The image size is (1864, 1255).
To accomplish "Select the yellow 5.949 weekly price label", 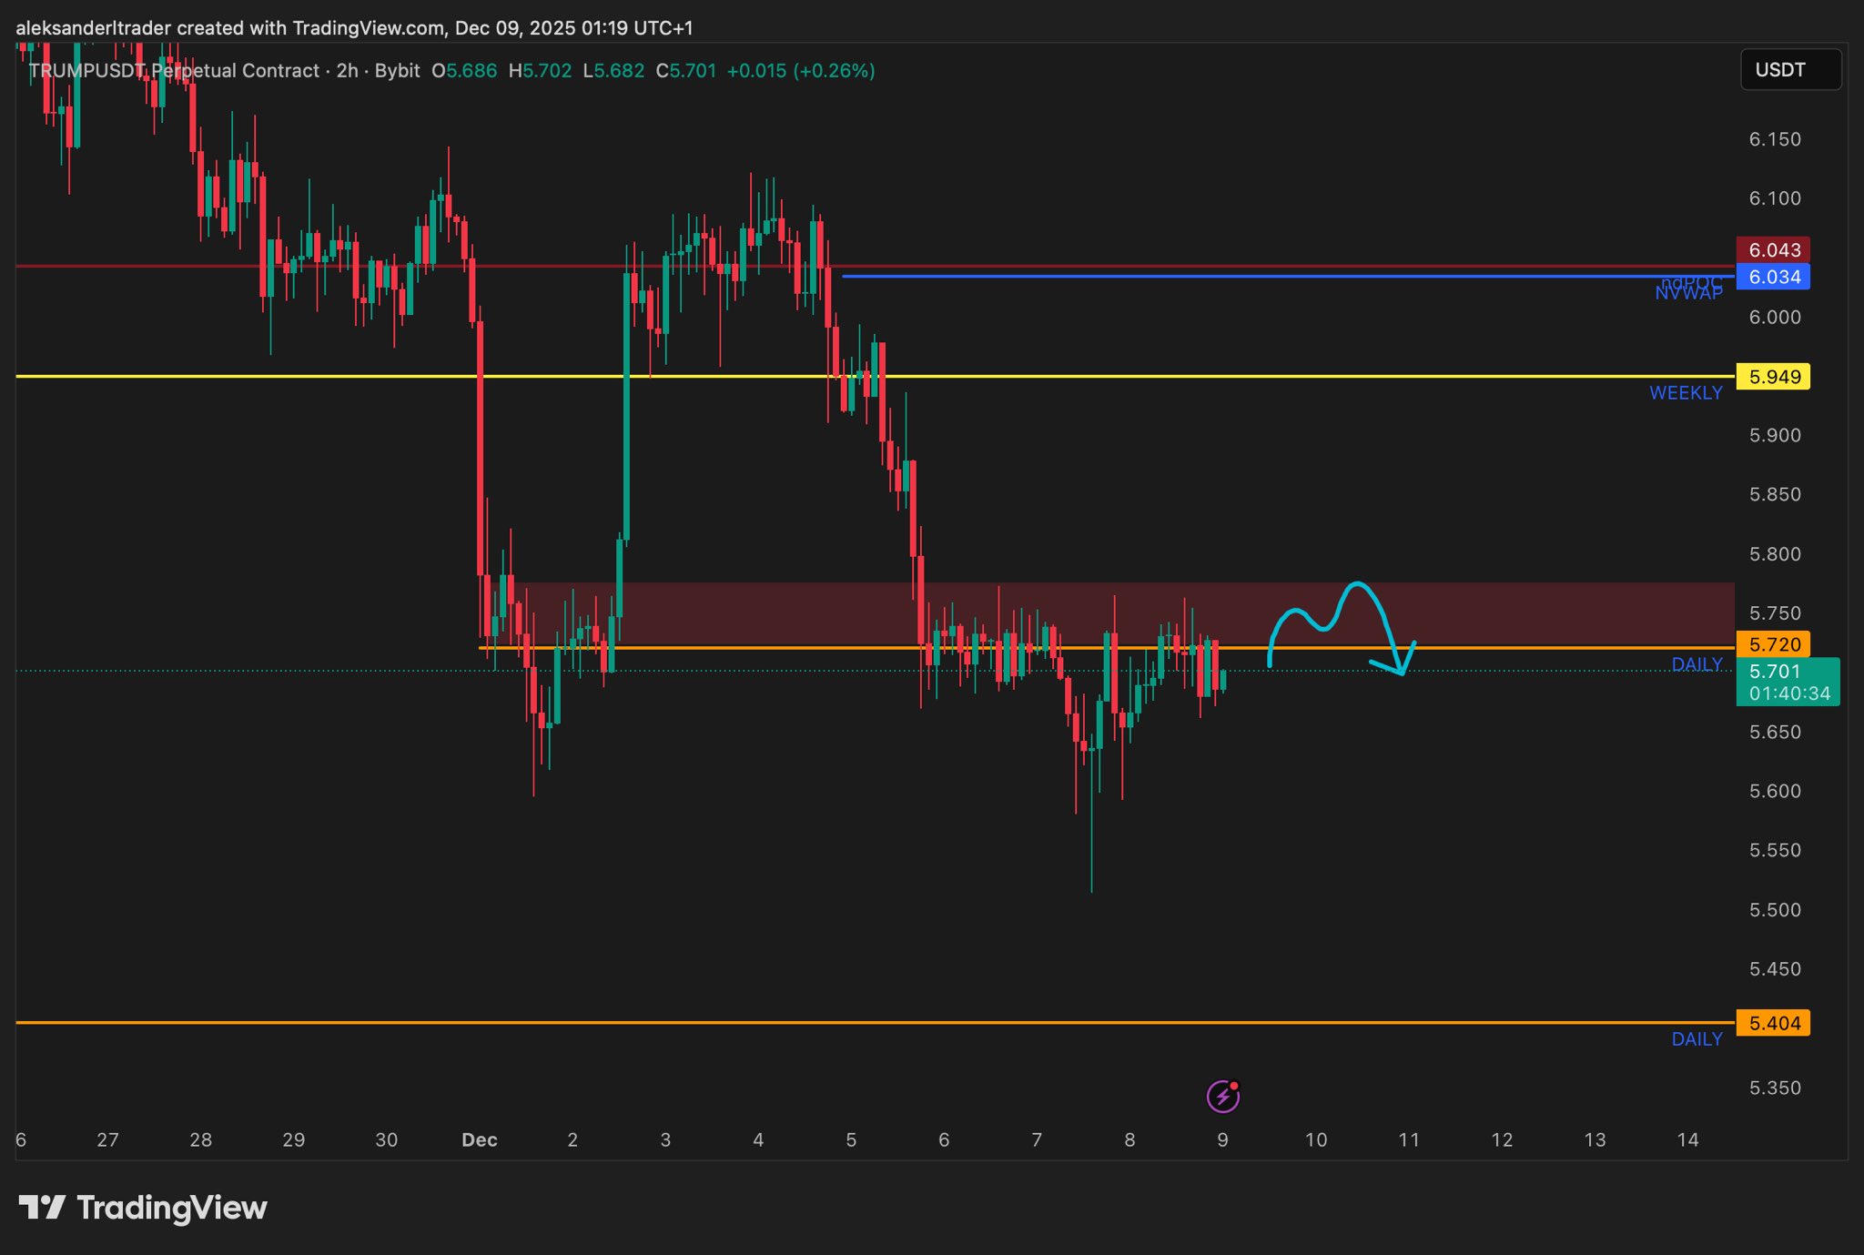I will click(1773, 377).
